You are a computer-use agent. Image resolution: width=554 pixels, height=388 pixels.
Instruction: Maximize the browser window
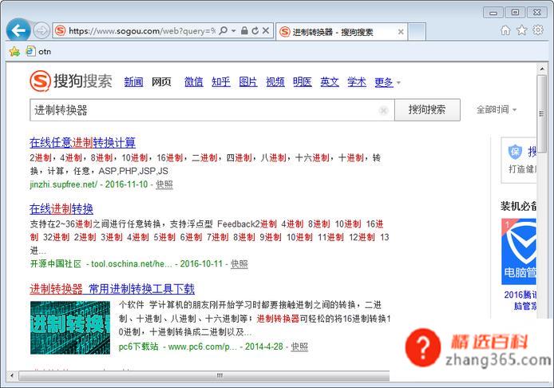515,12
